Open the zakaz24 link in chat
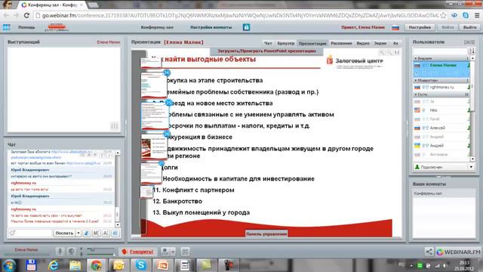 coord(83,163)
